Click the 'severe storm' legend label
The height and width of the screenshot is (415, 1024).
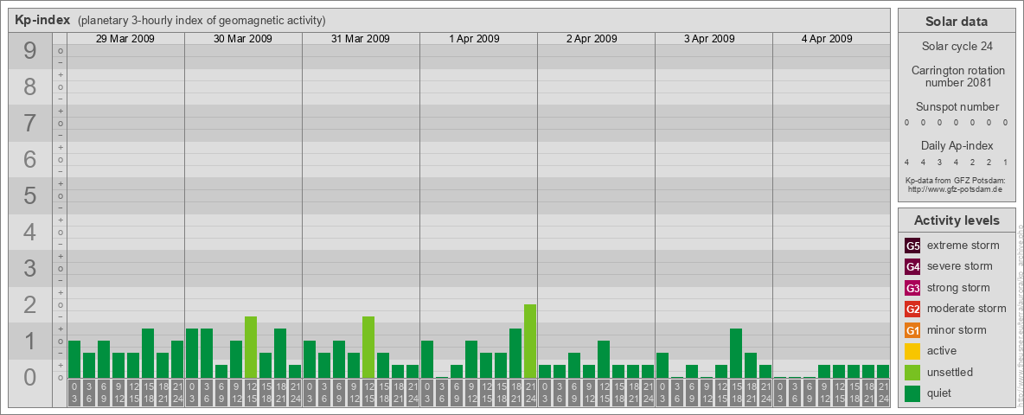pos(959,266)
